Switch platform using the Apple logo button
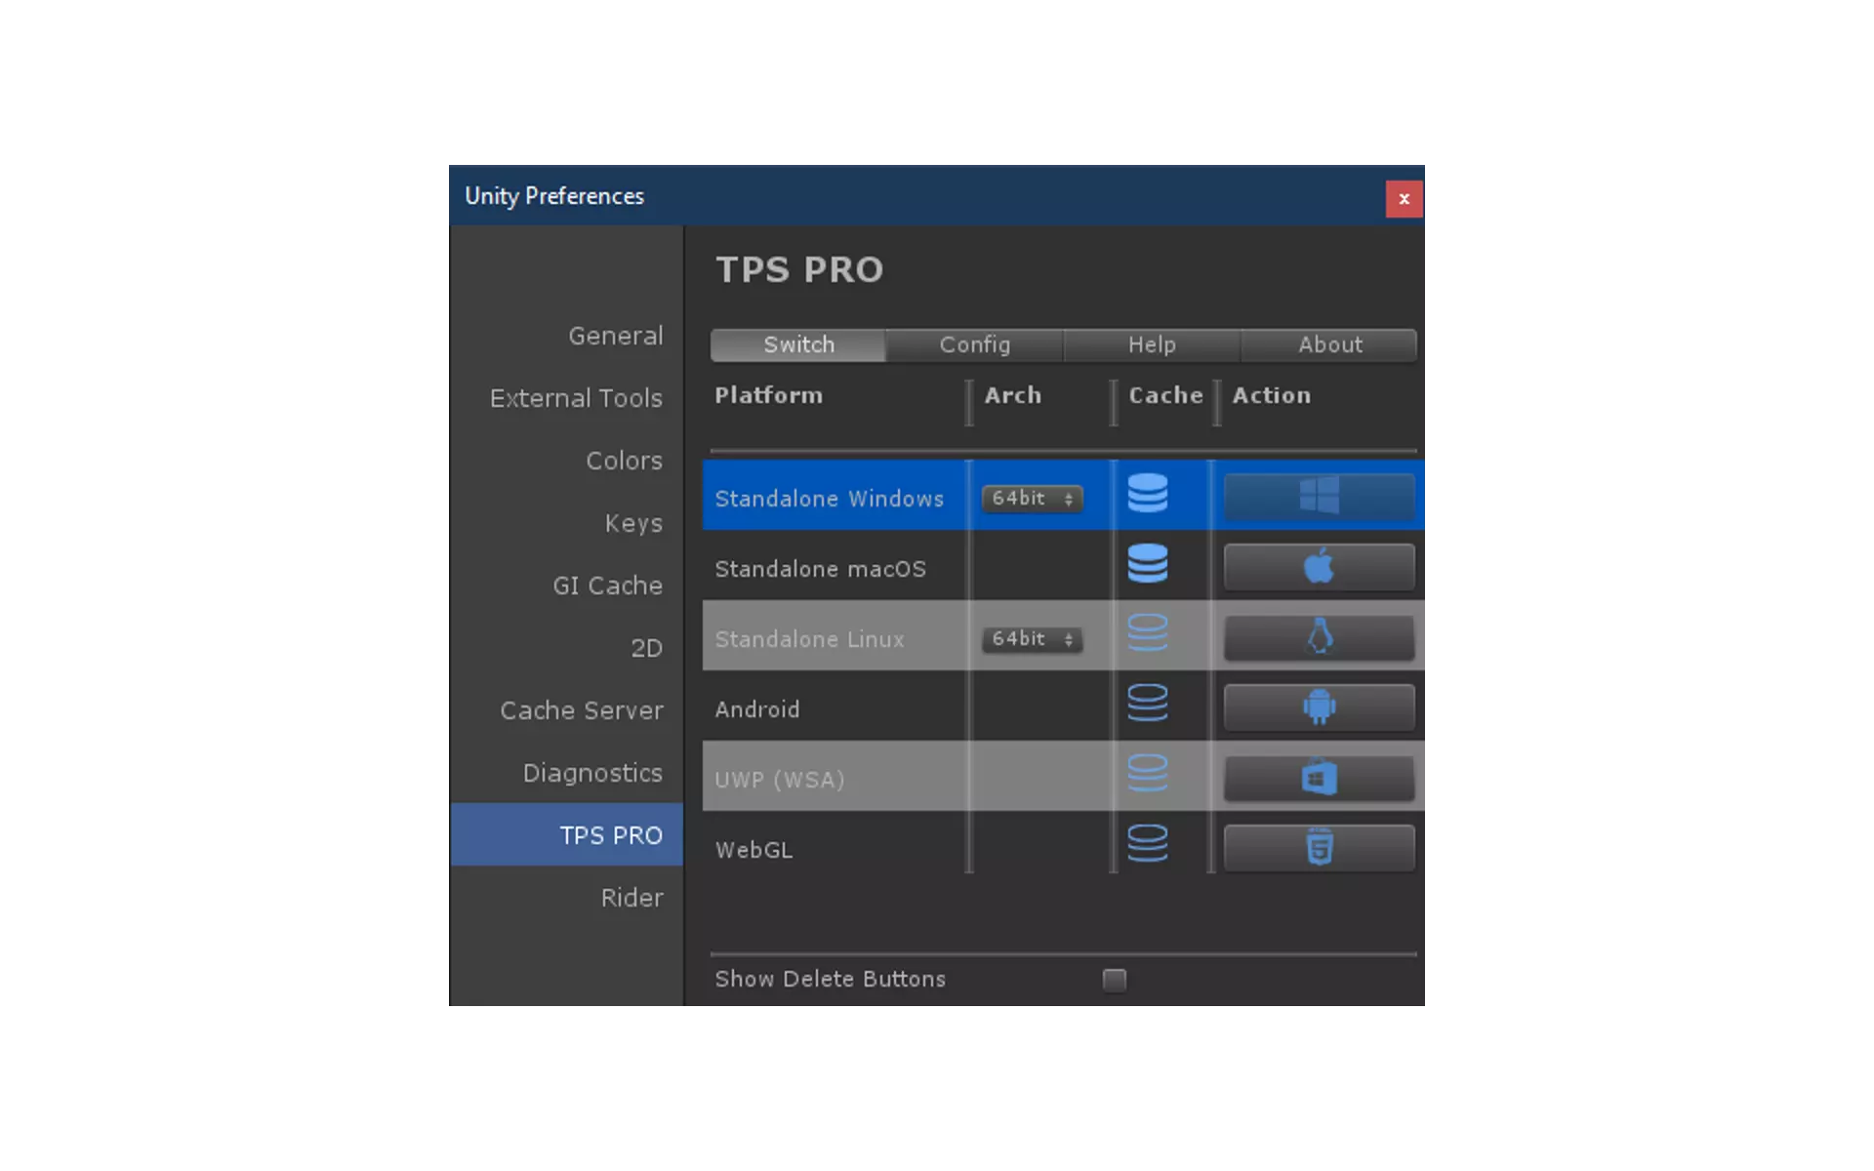The width and height of the screenshot is (1874, 1171). [1319, 566]
